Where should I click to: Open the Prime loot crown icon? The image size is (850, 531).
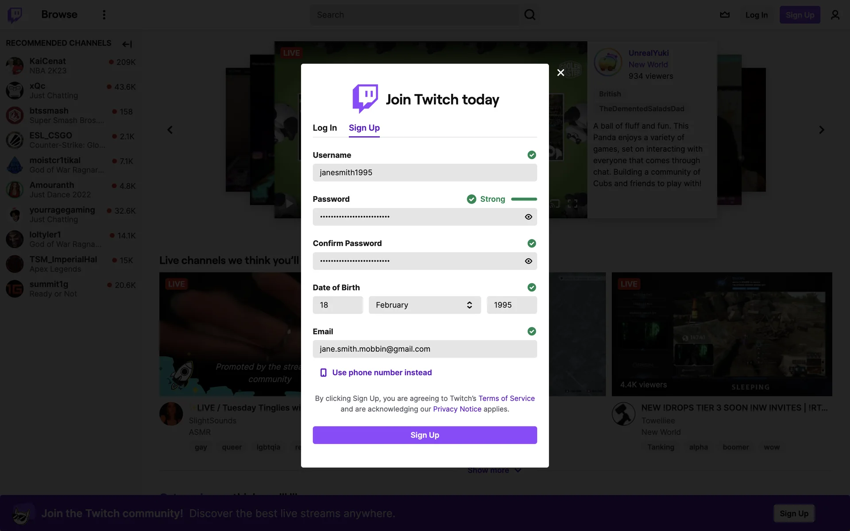click(725, 15)
